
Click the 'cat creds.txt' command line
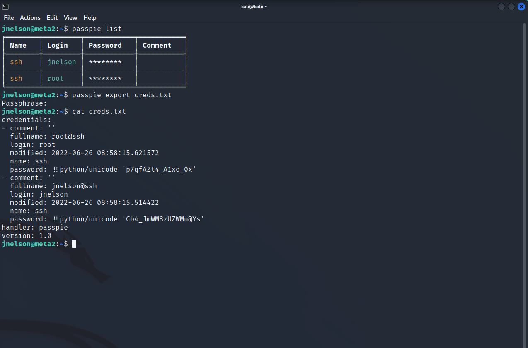click(x=99, y=111)
